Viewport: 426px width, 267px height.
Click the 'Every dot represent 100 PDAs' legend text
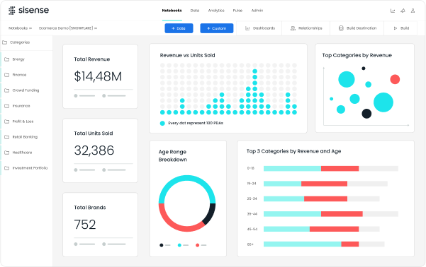click(196, 123)
